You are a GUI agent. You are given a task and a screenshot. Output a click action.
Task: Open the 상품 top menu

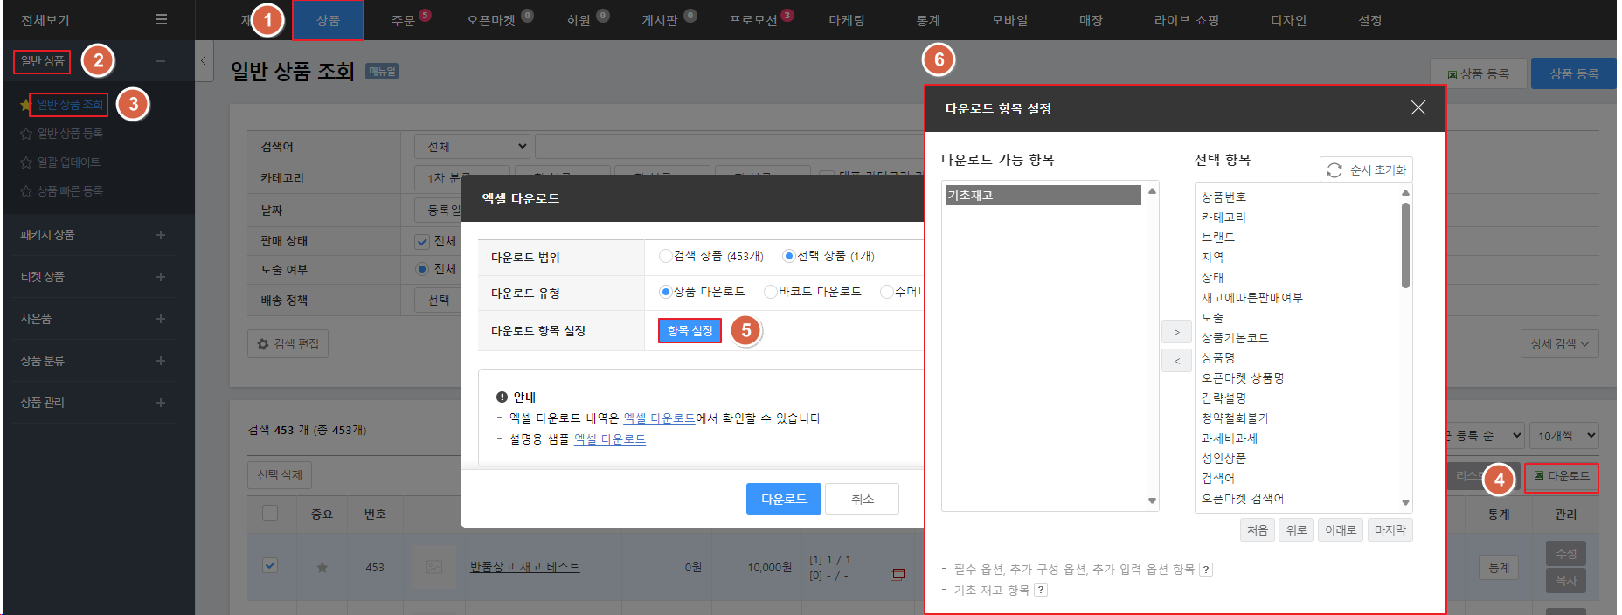tap(328, 20)
